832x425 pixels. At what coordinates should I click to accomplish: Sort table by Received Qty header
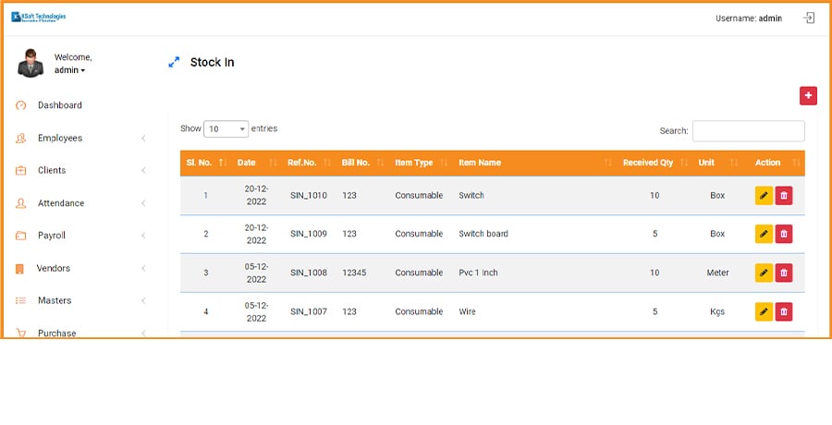tap(648, 163)
